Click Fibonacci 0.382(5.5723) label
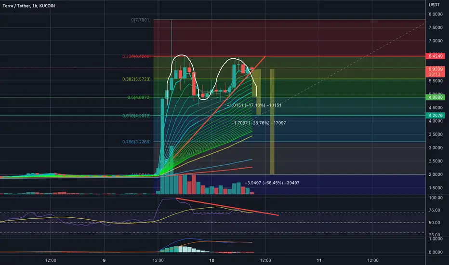Viewport: 449px width, 265px height. [x=136, y=79]
